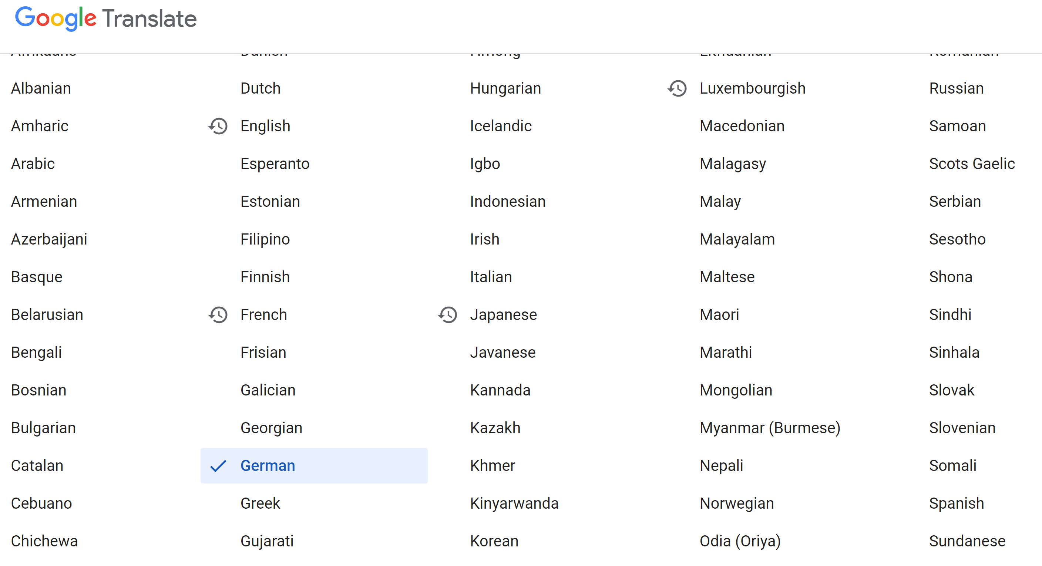The image size is (1042, 566).
Task: Click the Translate title text
Action: tap(149, 19)
